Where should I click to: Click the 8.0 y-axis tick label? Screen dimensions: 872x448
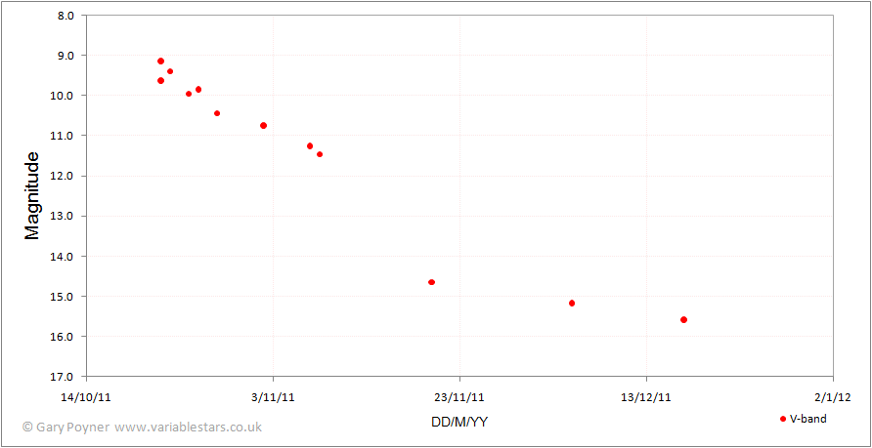(65, 16)
